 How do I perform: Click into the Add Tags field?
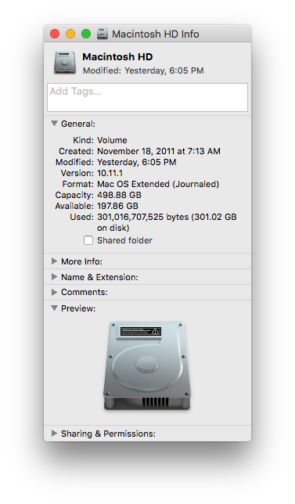pos(147,97)
